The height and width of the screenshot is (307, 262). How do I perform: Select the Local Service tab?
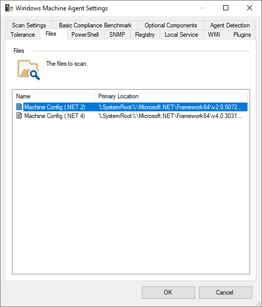click(x=181, y=35)
